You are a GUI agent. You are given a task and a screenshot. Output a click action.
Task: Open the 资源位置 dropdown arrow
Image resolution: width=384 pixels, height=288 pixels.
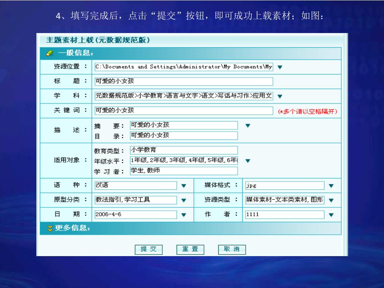[280, 67]
